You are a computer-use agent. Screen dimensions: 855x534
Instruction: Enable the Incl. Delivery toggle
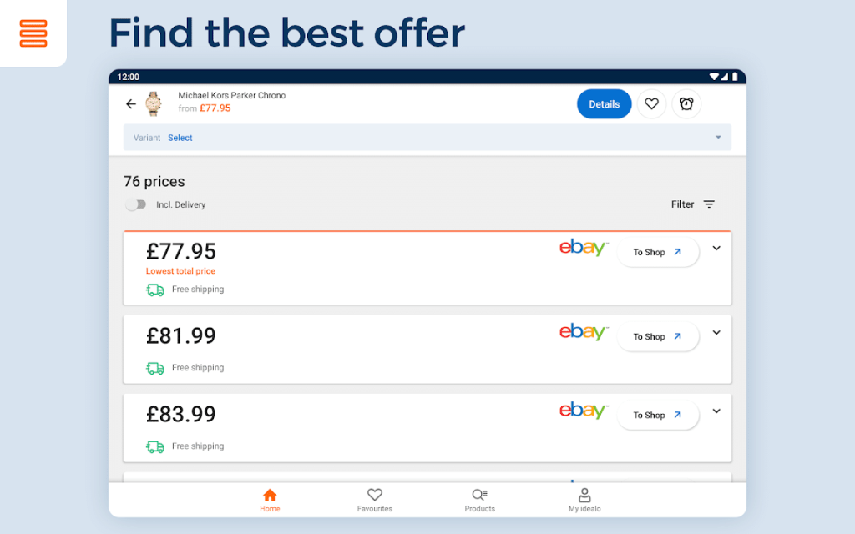point(135,204)
